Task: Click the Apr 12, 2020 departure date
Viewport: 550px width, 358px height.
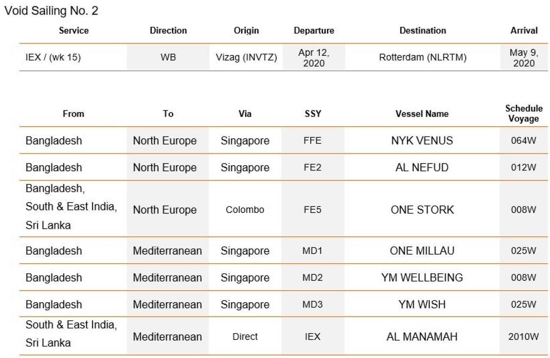Action: point(314,58)
